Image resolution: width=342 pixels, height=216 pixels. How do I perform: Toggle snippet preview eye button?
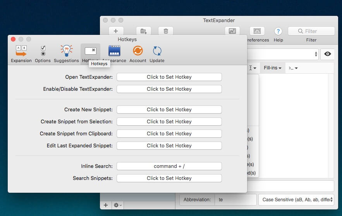coord(327,54)
